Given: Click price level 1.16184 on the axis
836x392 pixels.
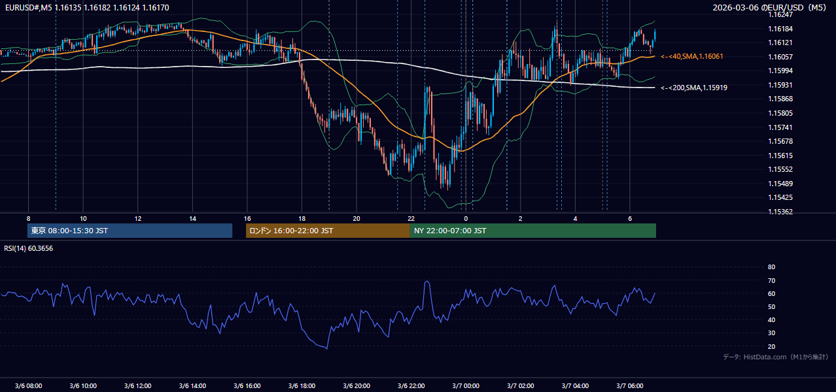Looking at the screenshot, I should (780, 29).
